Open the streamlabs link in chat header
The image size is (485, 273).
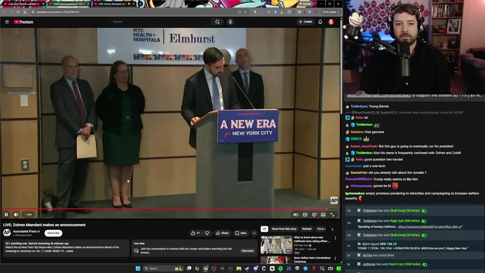pyautogui.click(x=379, y=95)
